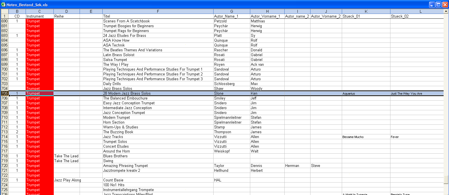Click the 'Reihe' header cell
The width and height of the screenshot is (449, 195).
67,16
